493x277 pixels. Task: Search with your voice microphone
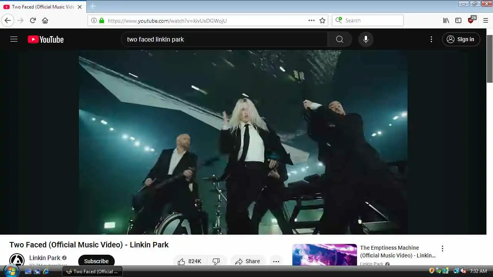(x=366, y=39)
